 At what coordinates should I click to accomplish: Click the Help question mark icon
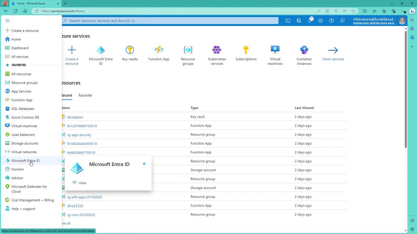[x=331, y=20]
